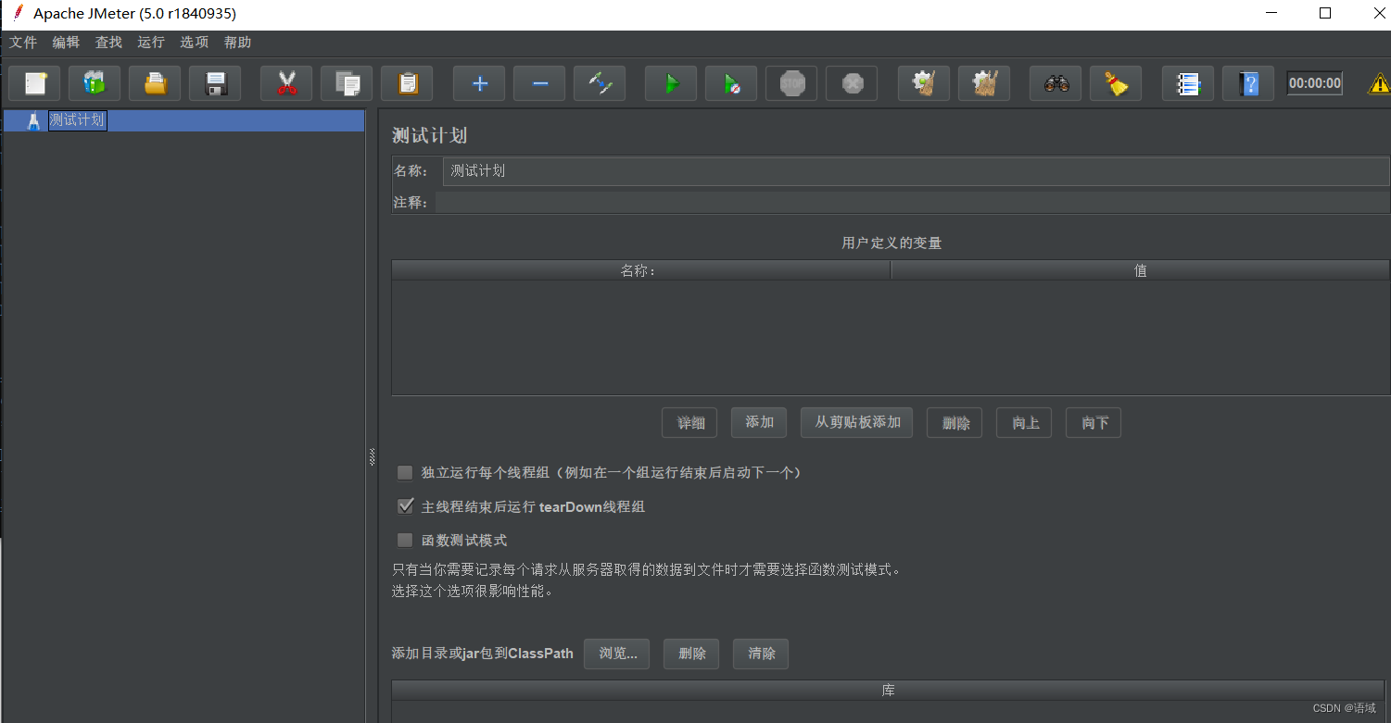Click the 详细 button
1391x723 pixels.
689,423
